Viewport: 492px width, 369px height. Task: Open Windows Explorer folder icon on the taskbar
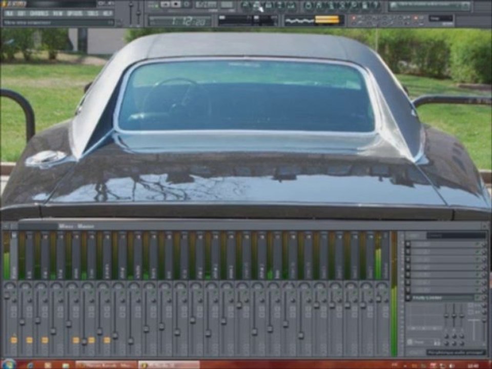click(x=66, y=365)
